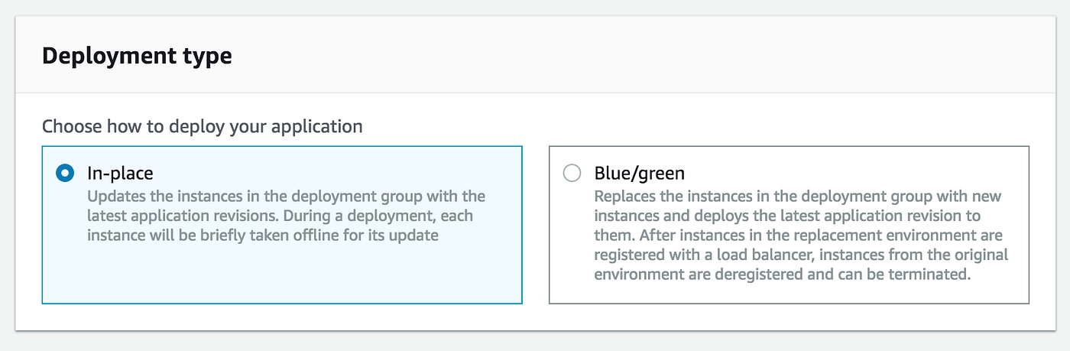Click the Blue/green option label
The height and width of the screenshot is (351, 1070).
tap(639, 173)
